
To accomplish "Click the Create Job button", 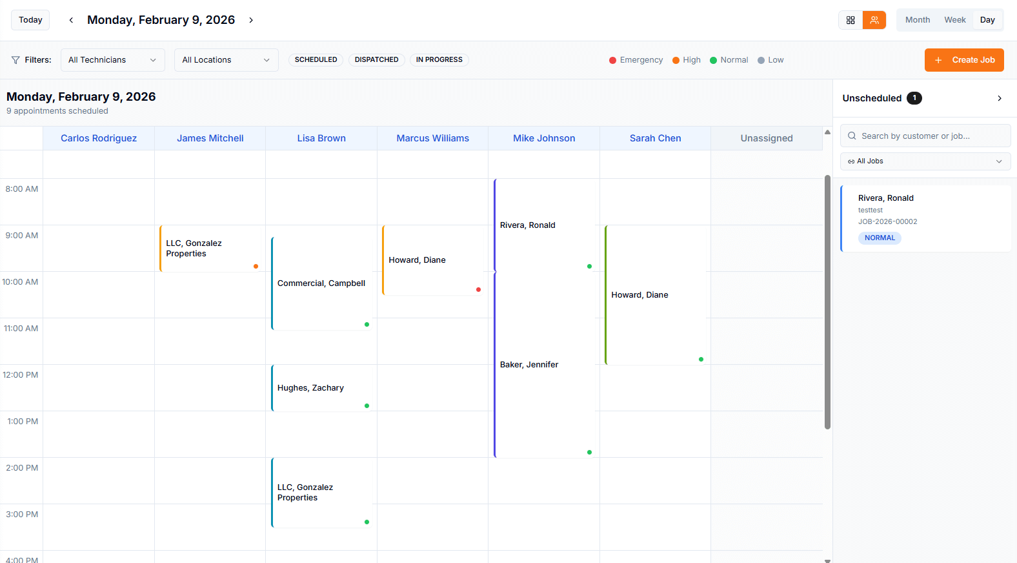I will pyautogui.click(x=964, y=60).
